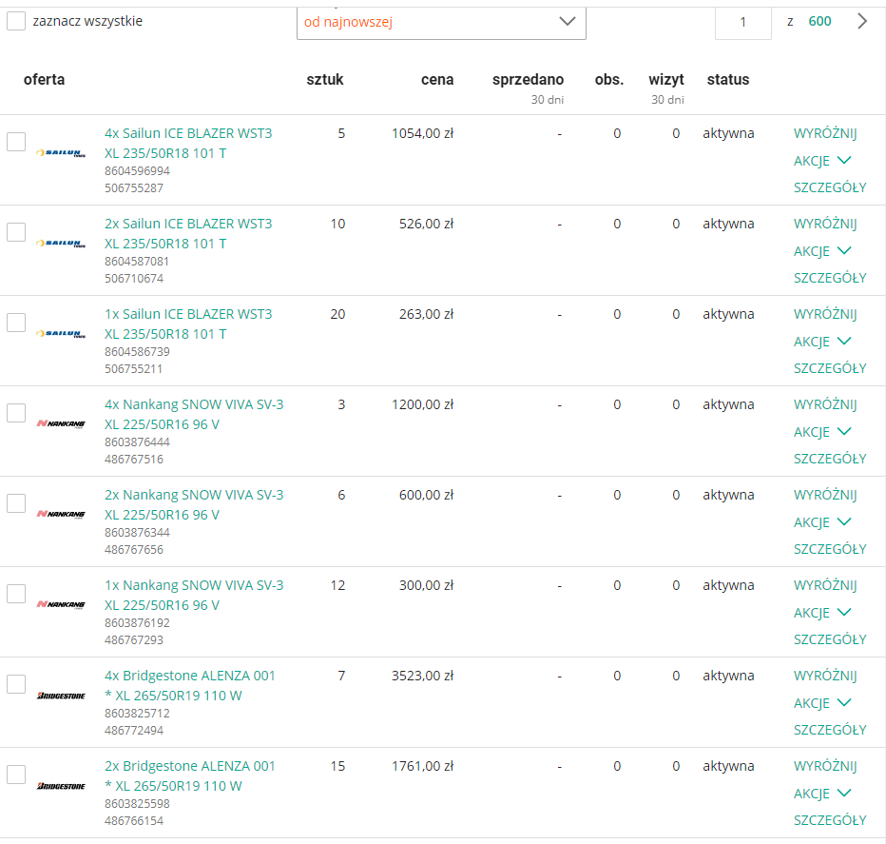
Task: Expand AKCJE for 4x Nankang SNOW VIVA
Action: point(822,432)
